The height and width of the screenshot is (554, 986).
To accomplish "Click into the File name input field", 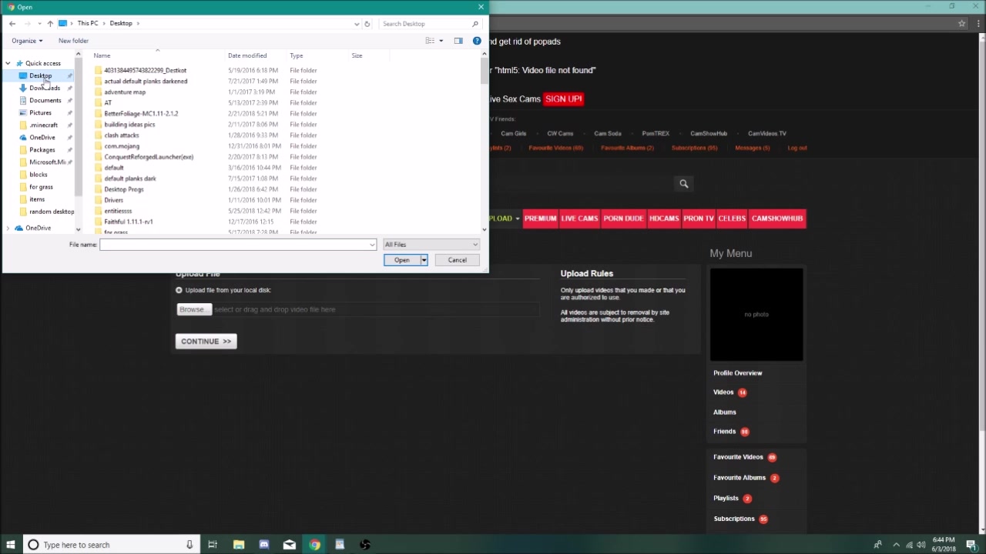I will click(234, 245).
